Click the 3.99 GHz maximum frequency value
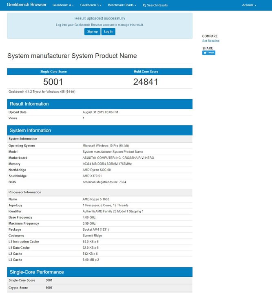 pyautogui.click(x=89, y=223)
